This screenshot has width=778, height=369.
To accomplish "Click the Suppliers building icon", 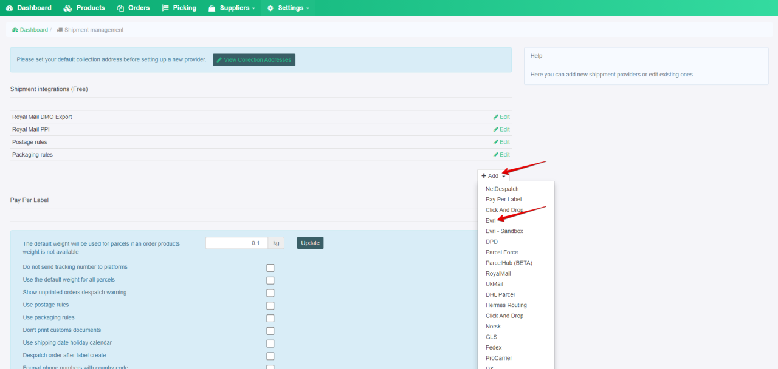I will pos(213,8).
